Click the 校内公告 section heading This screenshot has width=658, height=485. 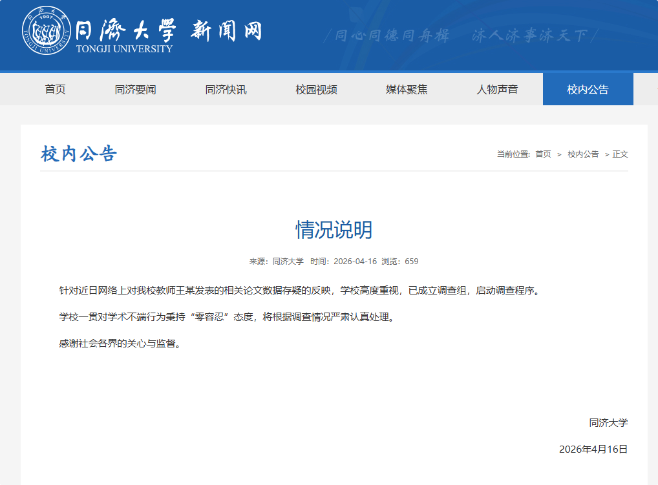[79, 152]
